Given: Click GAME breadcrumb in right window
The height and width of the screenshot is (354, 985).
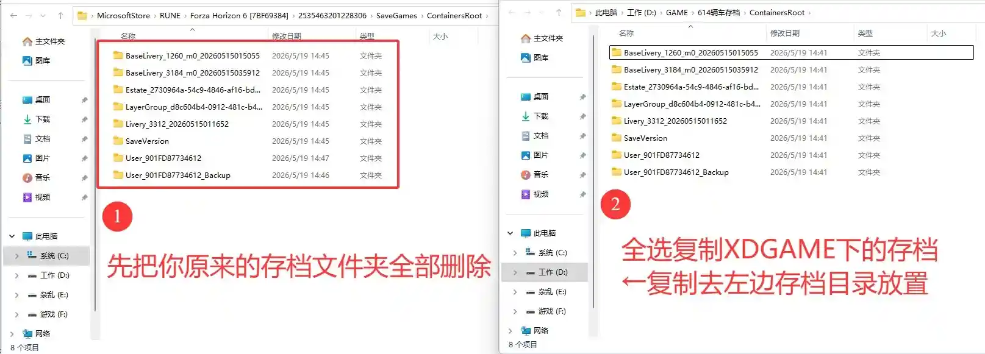Looking at the screenshot, I should coord(677,12).
